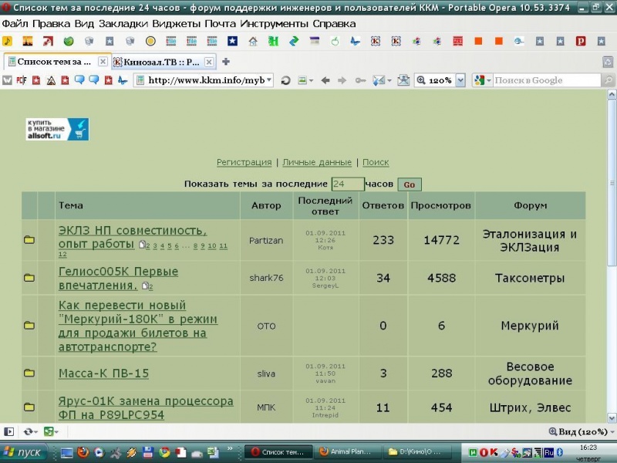Open the zoom 120% dropdown
The image size is (617, 463).
click(460, 80)
